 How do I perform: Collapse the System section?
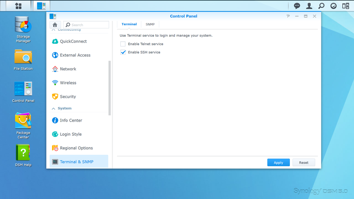coord(53,108)
